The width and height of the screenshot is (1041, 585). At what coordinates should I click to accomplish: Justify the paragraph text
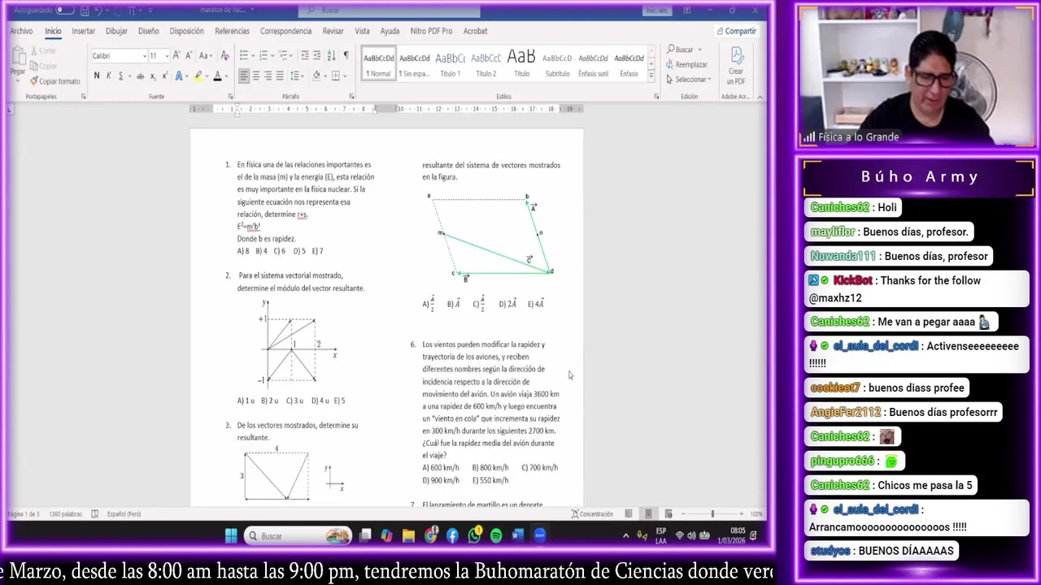[280, 76]
